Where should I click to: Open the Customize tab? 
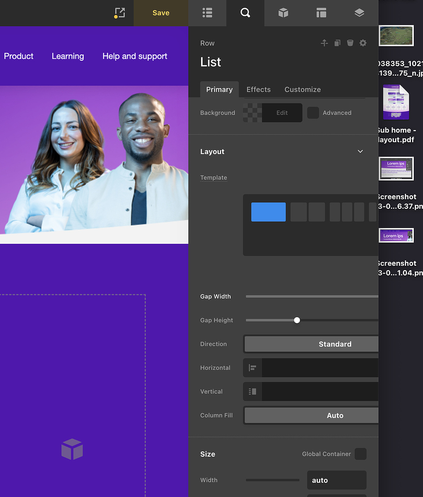303,89
